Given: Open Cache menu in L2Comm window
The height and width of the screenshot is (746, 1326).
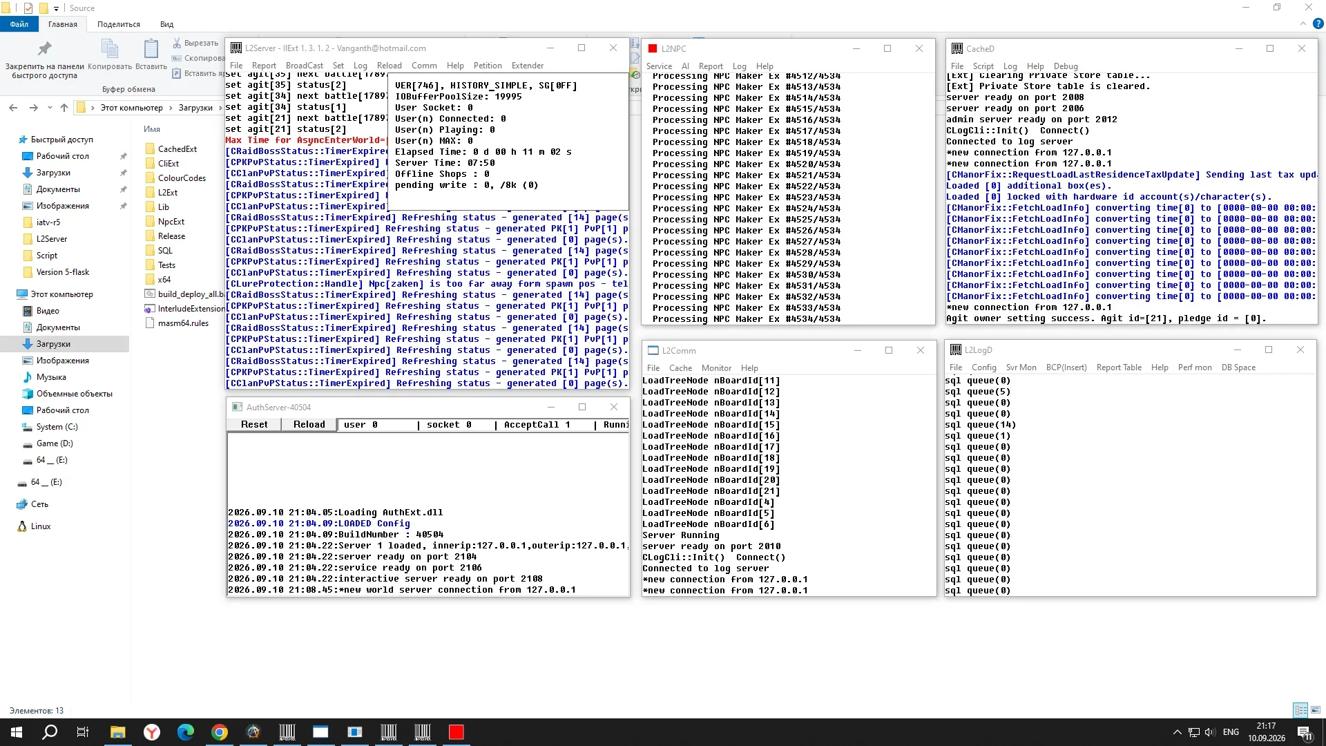Looking at the screenshot, I should pyautogui.click(x=680, y=368).
